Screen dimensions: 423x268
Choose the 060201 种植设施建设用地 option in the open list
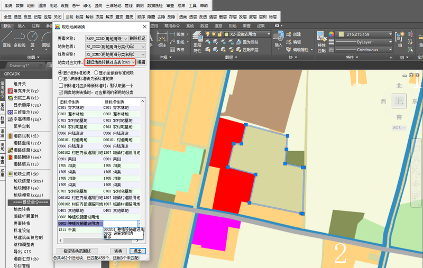coord(123,230)
